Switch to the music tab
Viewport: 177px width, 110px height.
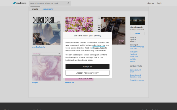coord(35,9)
